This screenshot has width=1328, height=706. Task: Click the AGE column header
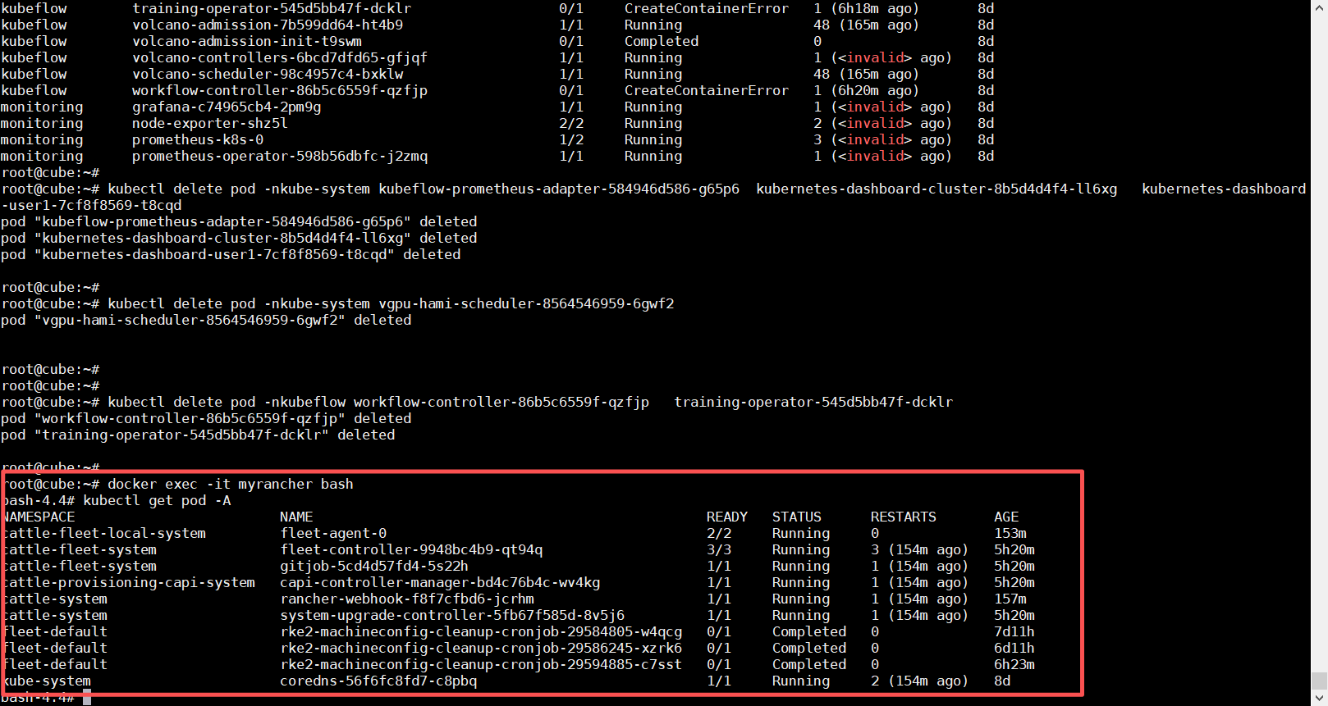(x=1006, y=517)
